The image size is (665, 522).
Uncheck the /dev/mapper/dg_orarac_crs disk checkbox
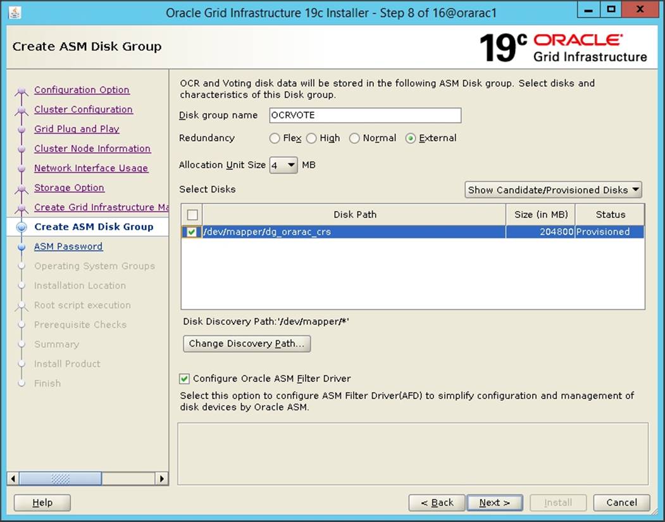[192, 232]
